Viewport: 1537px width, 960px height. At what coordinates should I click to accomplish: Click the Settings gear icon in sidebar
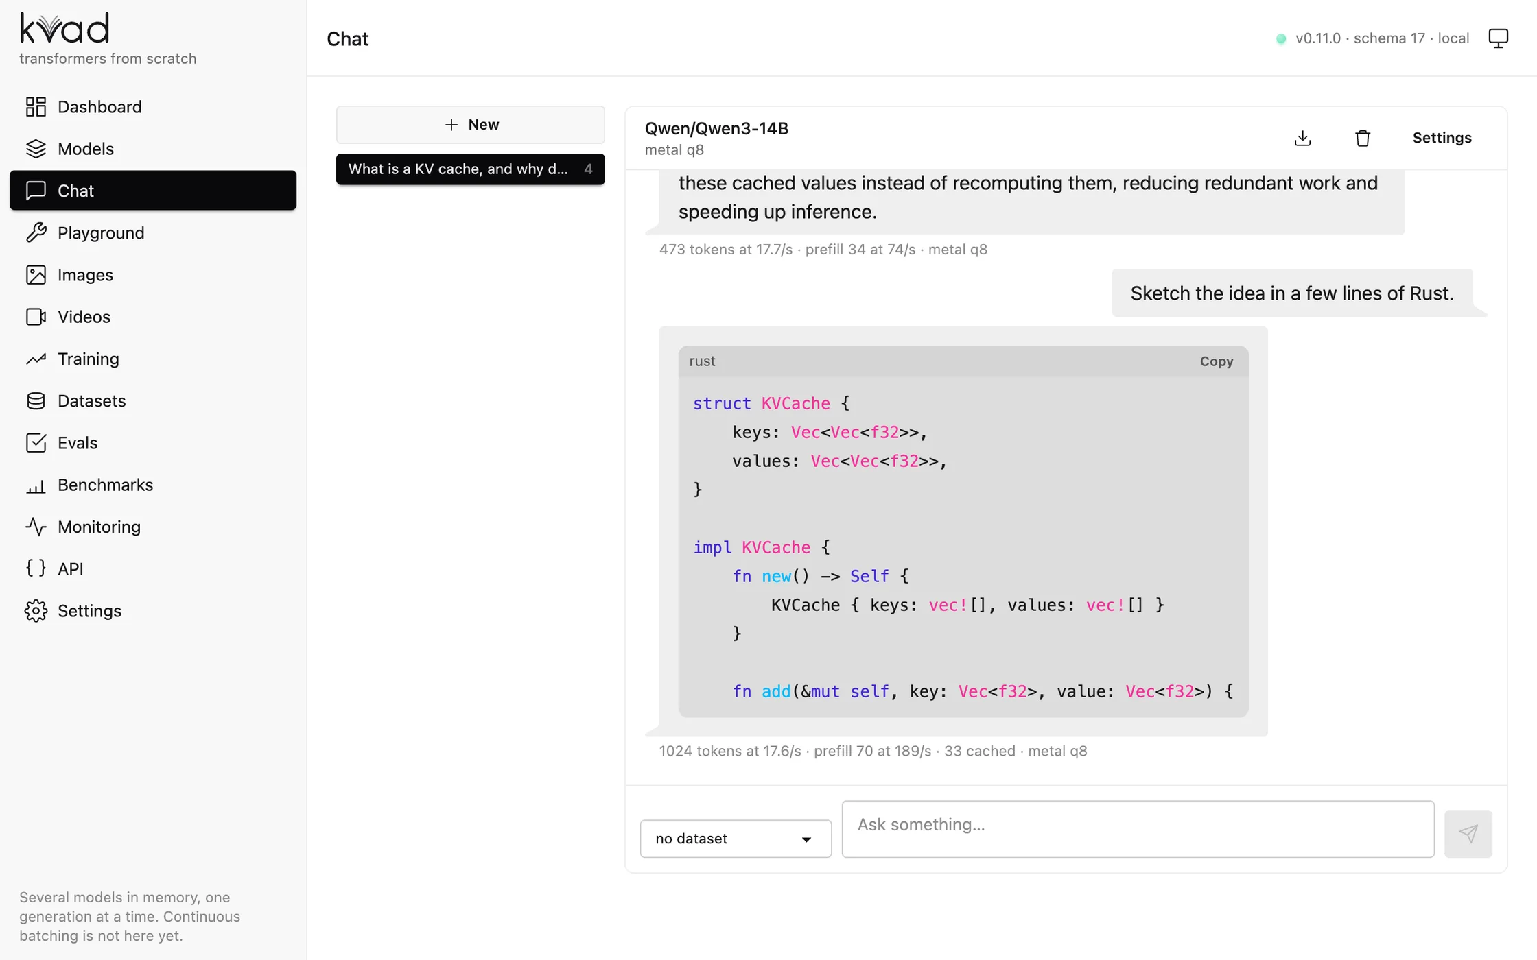[36, 611]
